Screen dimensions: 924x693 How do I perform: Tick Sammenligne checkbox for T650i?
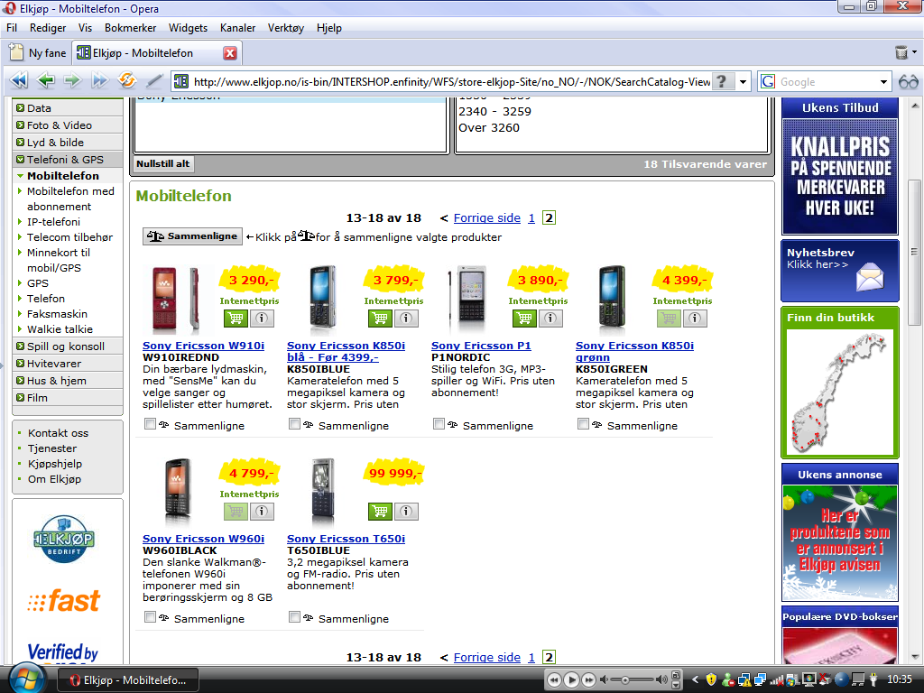(295, 617)
